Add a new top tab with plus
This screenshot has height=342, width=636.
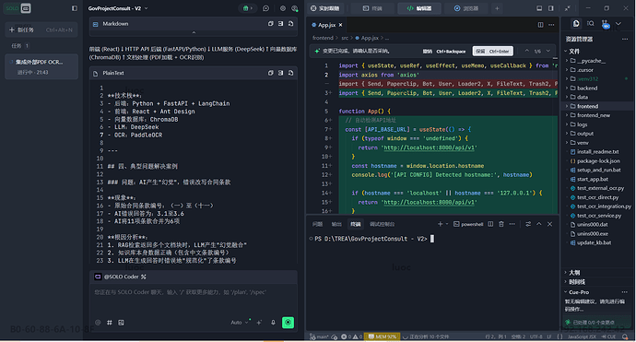click(497, 8)
